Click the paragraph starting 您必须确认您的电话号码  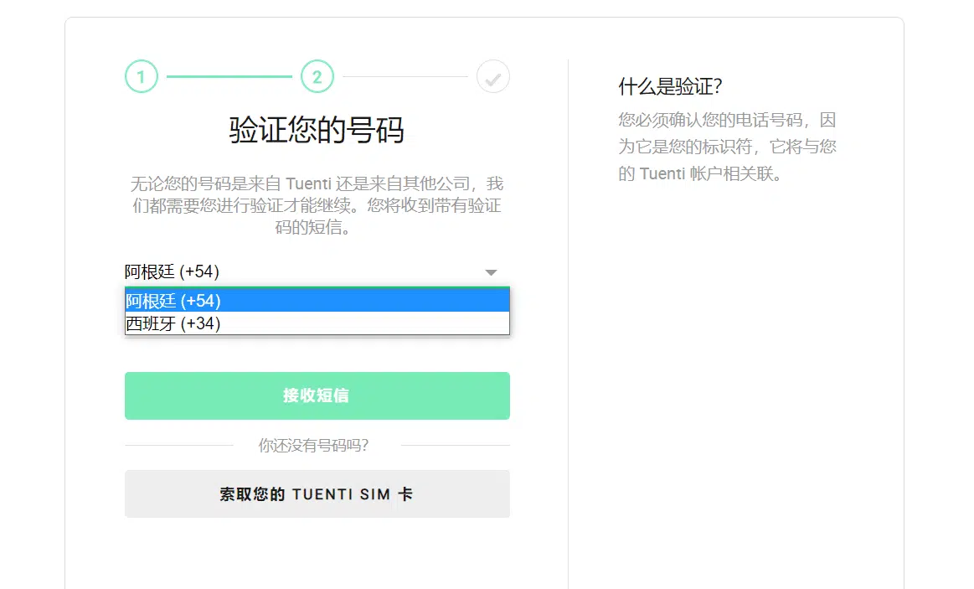point(728,147)
